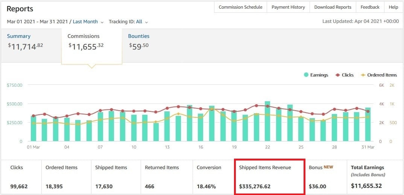The height and width of the screenshot is (195, 404).
Task: Click the teal Earnings color dot
Action: coord(306,75)
